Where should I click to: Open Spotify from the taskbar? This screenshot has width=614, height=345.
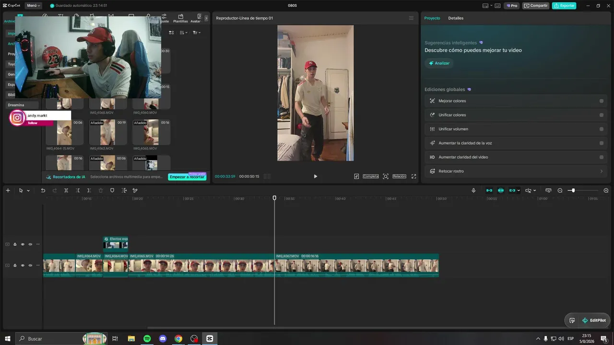tap(147, 339)
